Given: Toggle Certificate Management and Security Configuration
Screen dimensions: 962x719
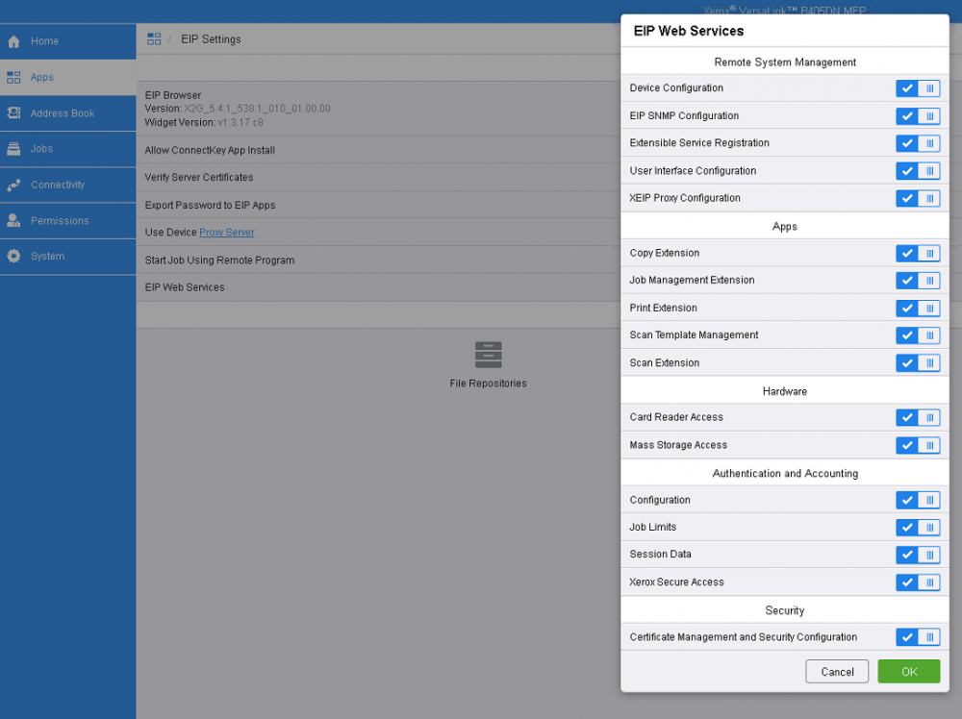Looking at the screenshot, I should coord(917,637).
